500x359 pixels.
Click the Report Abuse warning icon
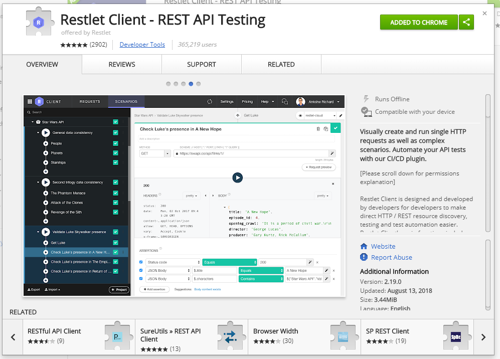pos(364,257)
